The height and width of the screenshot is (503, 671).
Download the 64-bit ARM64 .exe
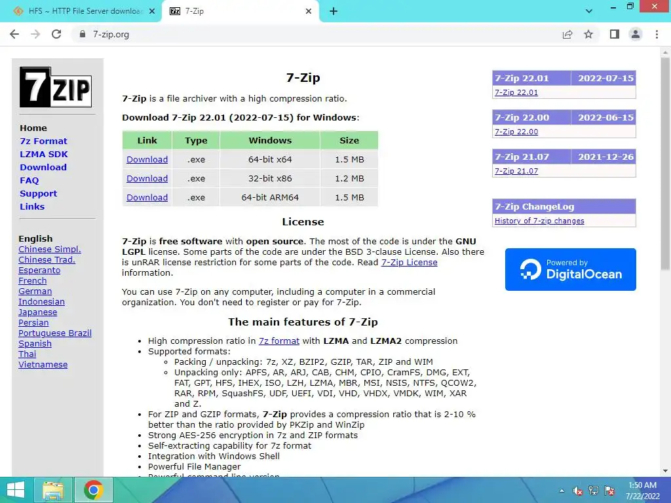point(147,198)
